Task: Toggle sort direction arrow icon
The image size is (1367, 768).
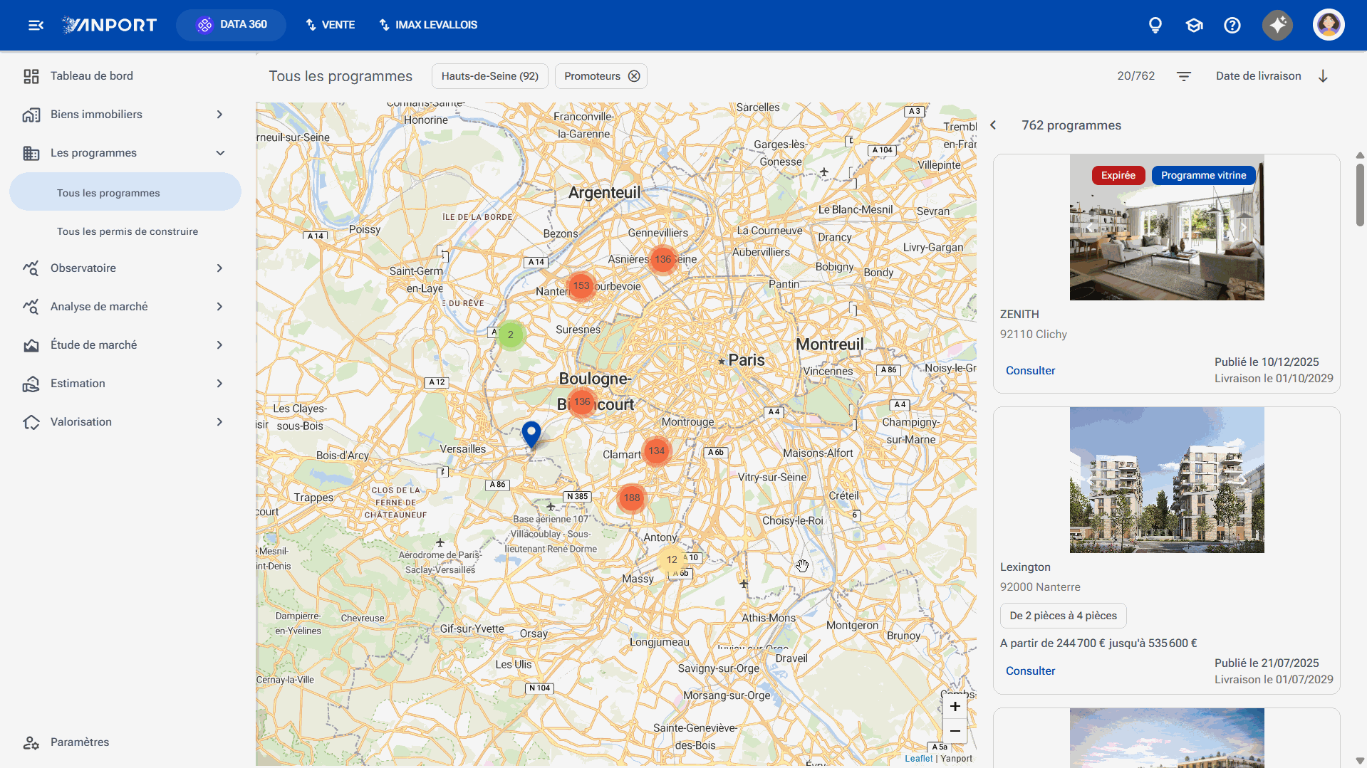Action: coord(1323,76)
